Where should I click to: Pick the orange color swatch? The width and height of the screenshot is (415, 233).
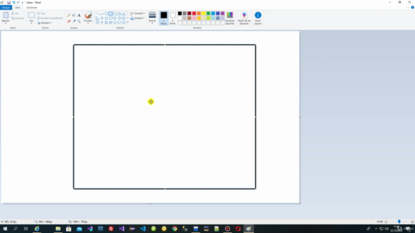point(199,14)
